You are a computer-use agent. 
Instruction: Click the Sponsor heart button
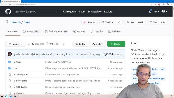(89, 22)
